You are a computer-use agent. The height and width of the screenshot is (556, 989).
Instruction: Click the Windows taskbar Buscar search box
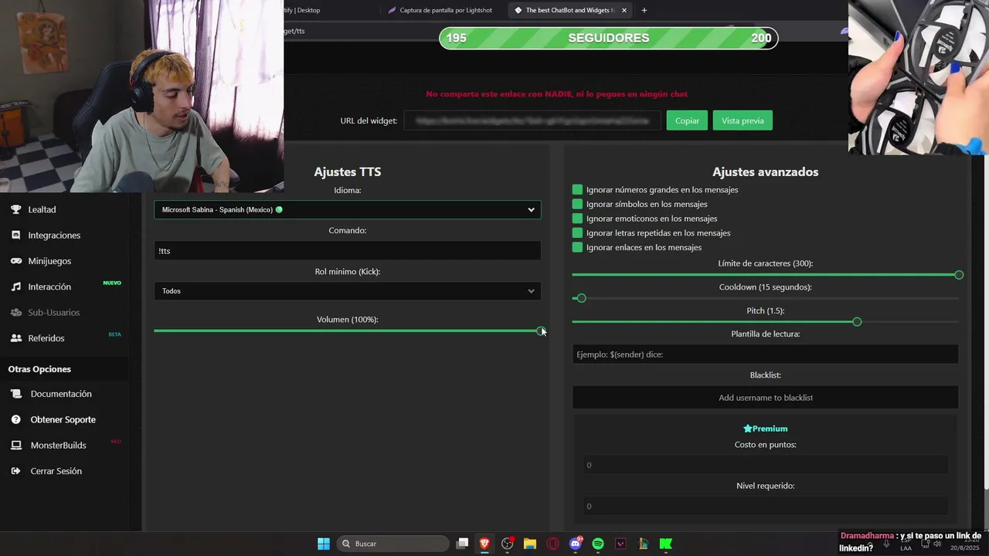393,544
